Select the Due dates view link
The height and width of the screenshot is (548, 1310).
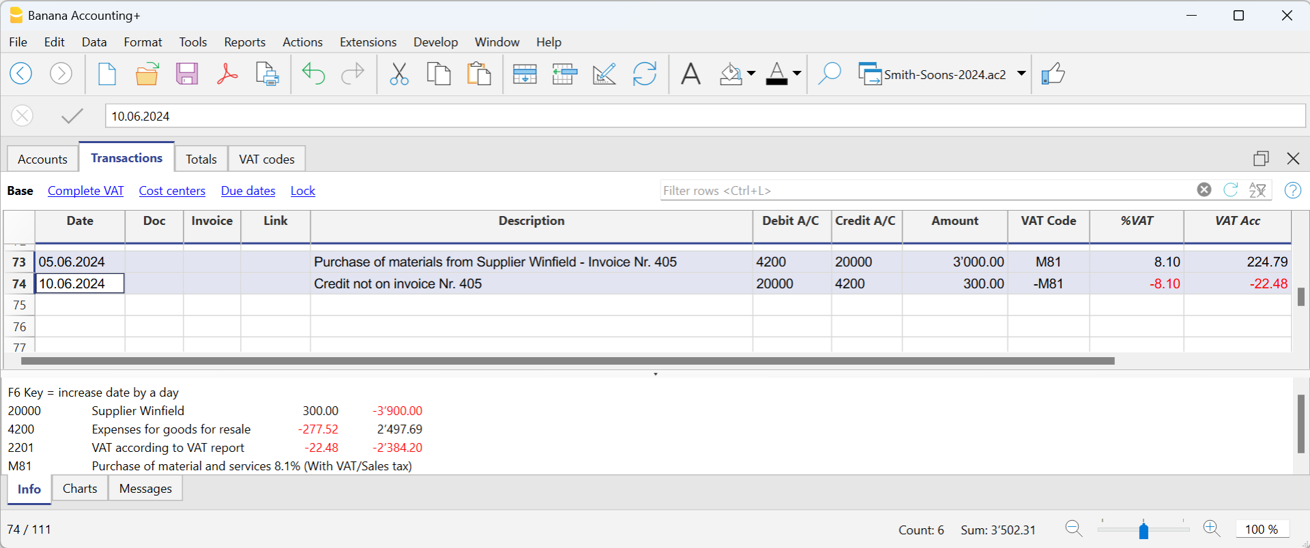[x=248, y=191]
